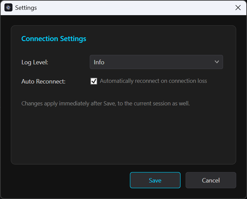Toggle 'Automatically reconnect on connection loss' label

coord(153,81)
